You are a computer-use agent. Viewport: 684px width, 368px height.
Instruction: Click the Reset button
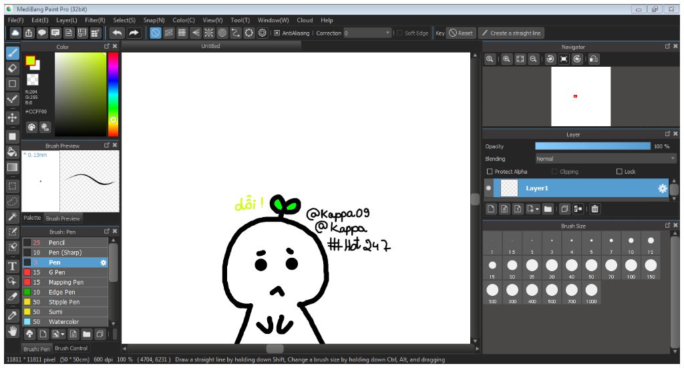tap(461, 33)
